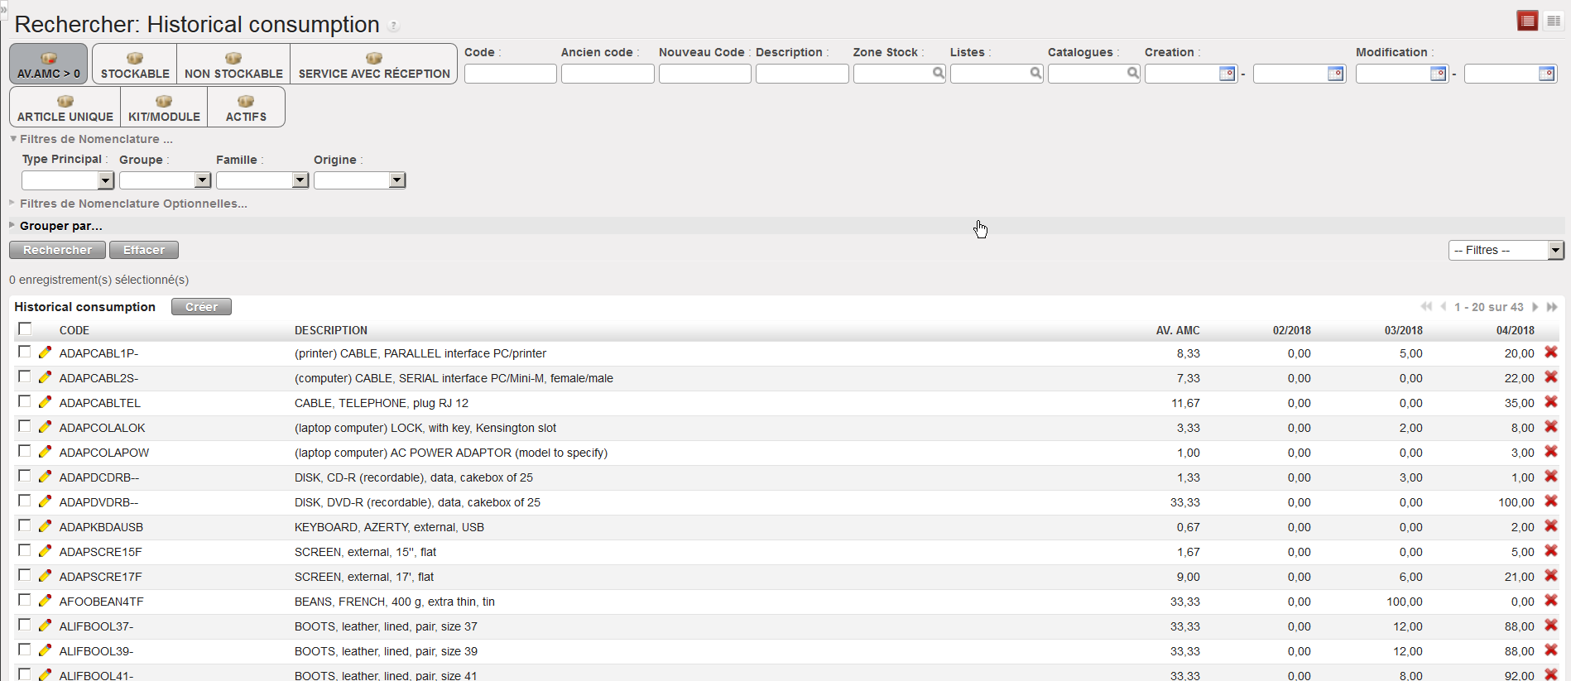Select the AFOOBEAN4TF row checkbox
The width and height of the screenshot is (1571, 681).
[x=25, y=600]
